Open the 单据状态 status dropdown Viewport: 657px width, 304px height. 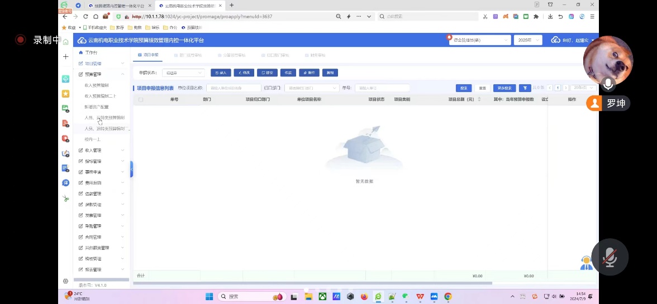click(184, 73)
